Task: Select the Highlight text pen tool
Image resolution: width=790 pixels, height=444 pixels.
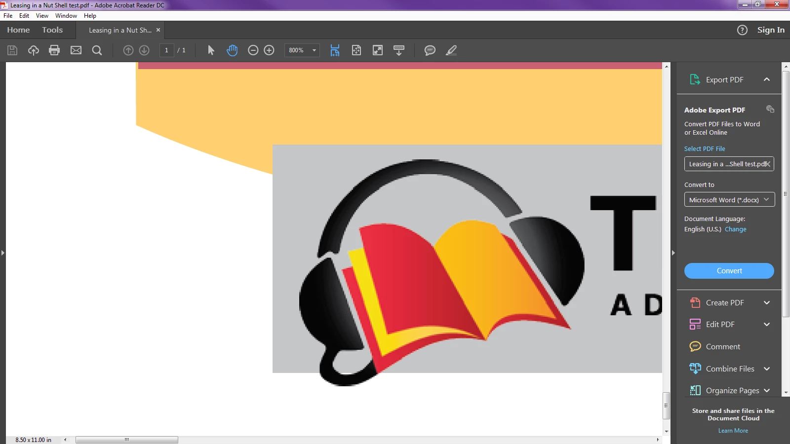Action: tap(451, 50)
